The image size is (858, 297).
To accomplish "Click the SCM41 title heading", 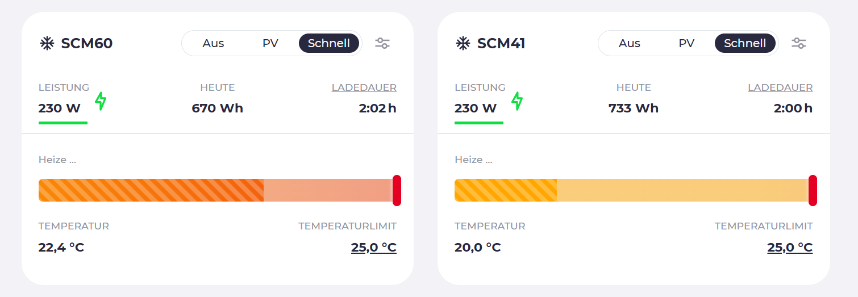I will pyautogui.click(x=501, y=43).
